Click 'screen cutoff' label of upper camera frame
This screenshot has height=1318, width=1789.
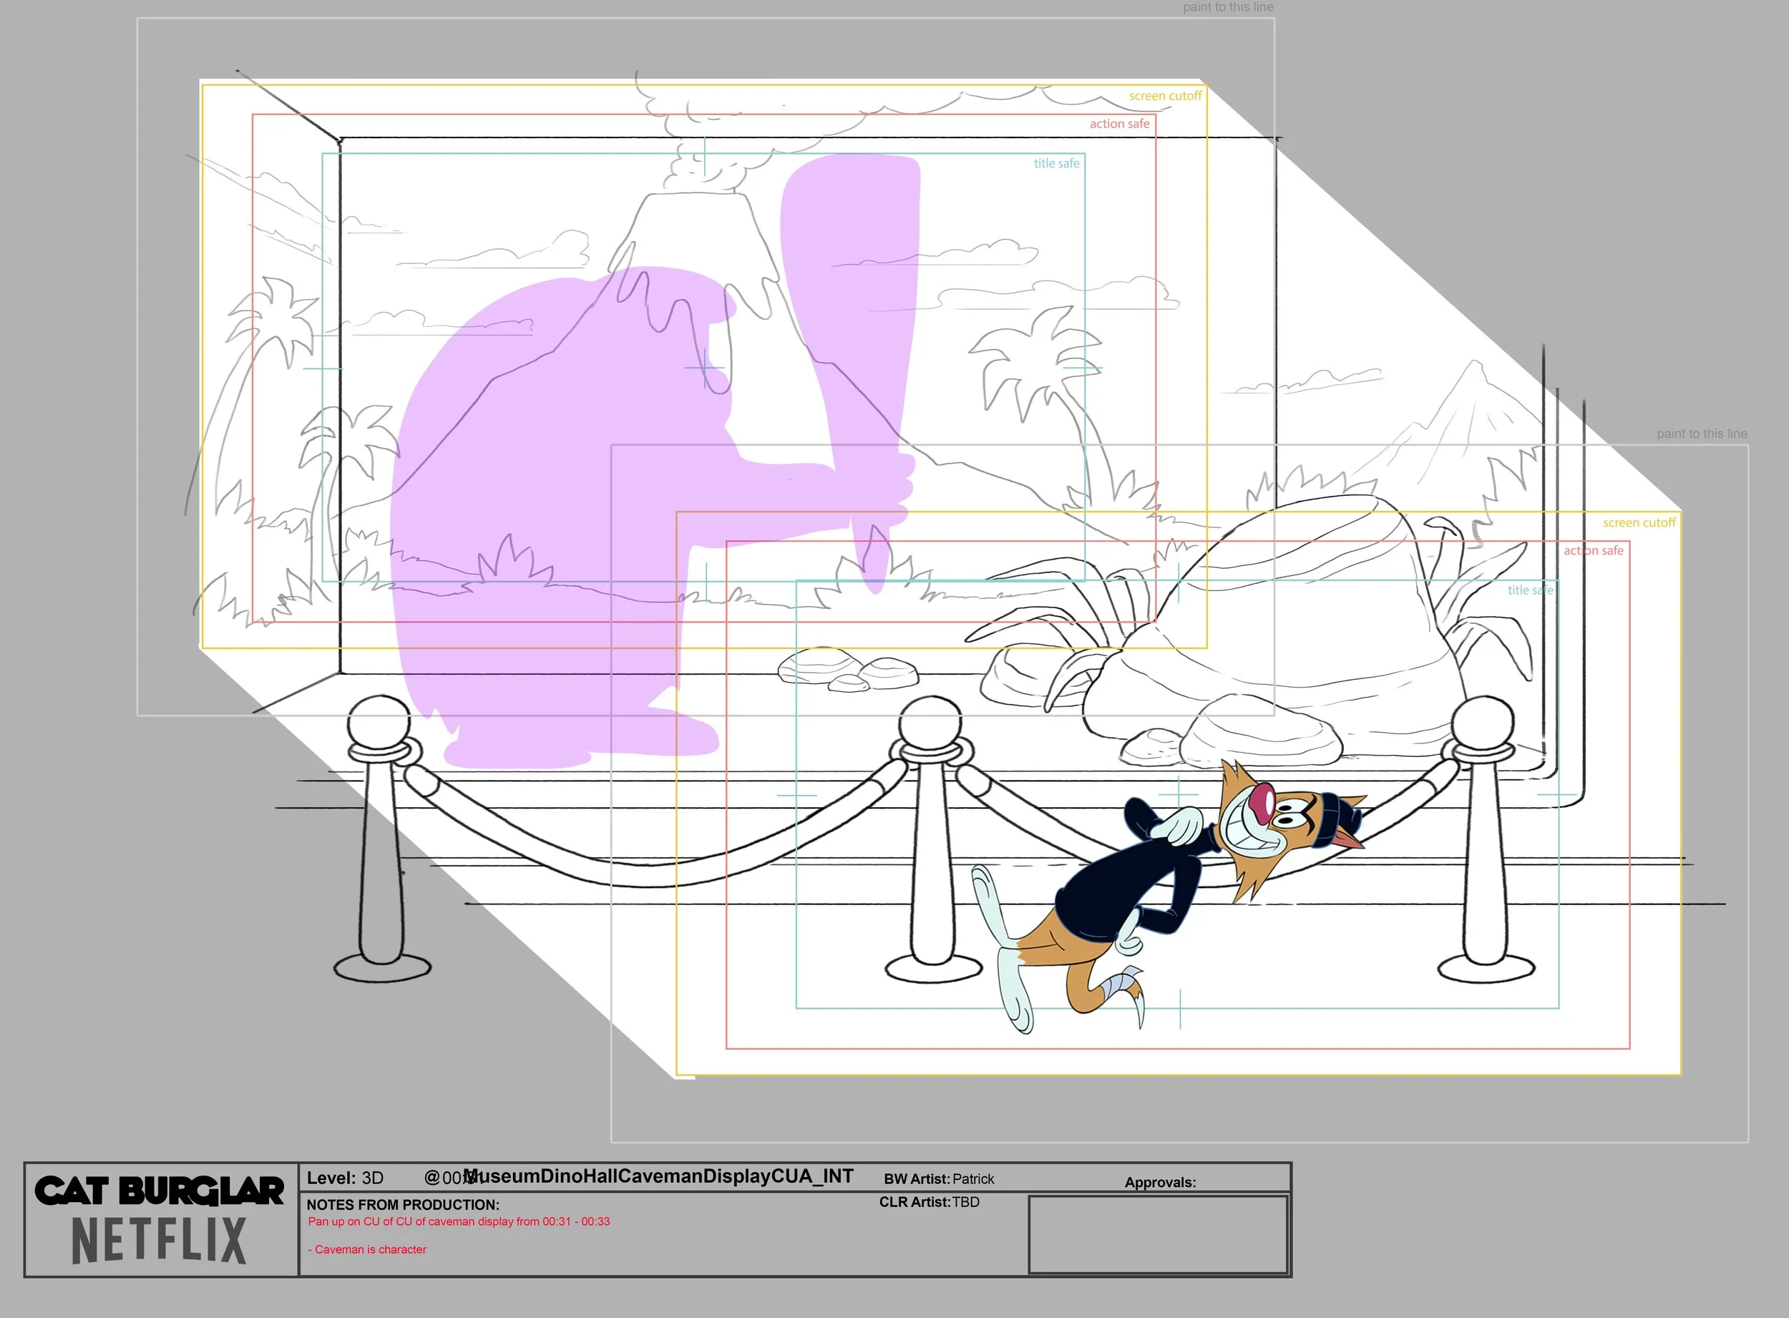click(x=1165, y=96)
